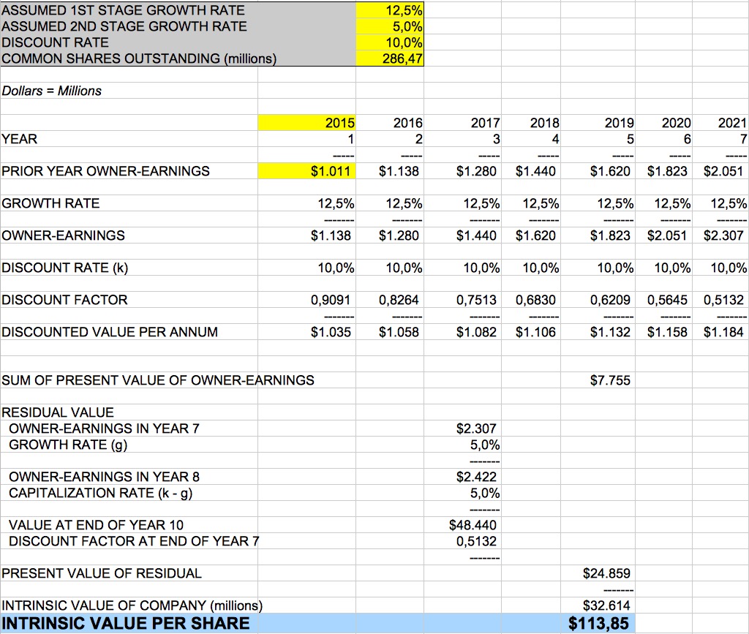Select the 2018 year header cell

click(x=531, y=123)
